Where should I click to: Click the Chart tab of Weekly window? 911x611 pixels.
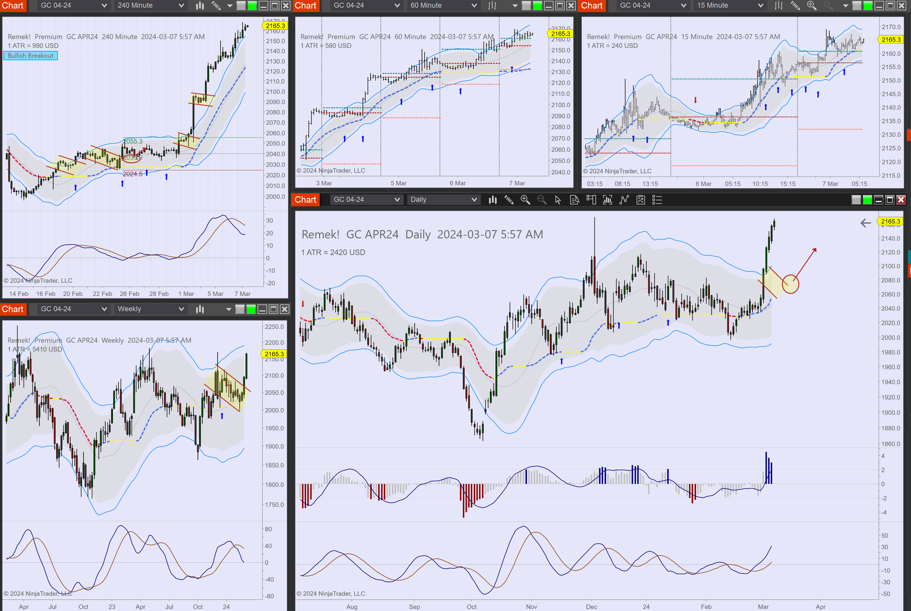13,309
